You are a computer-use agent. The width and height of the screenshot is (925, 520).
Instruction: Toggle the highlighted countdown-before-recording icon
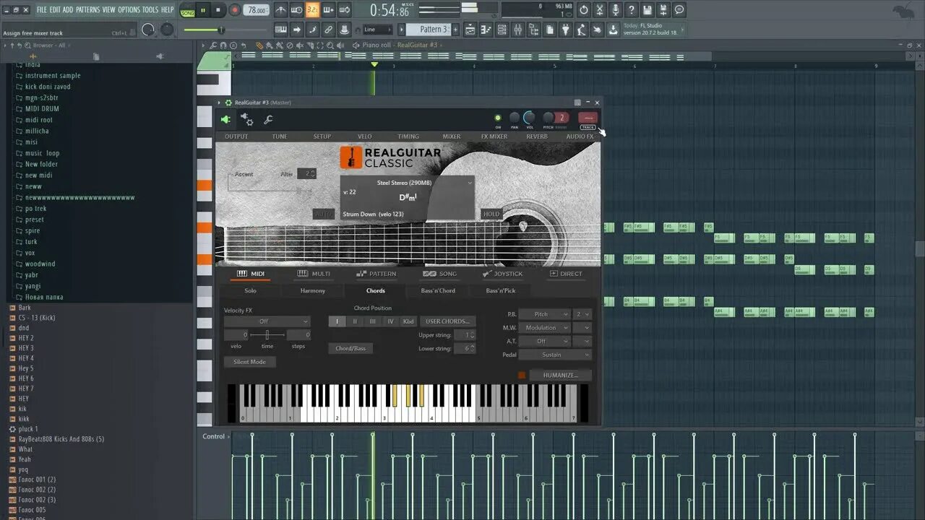click(312, 10)
